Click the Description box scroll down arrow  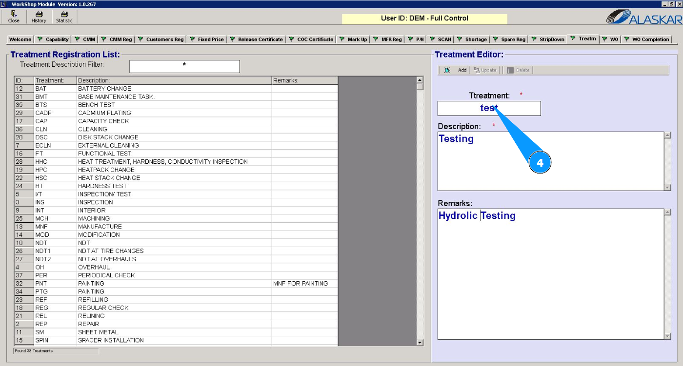point(668,188)
